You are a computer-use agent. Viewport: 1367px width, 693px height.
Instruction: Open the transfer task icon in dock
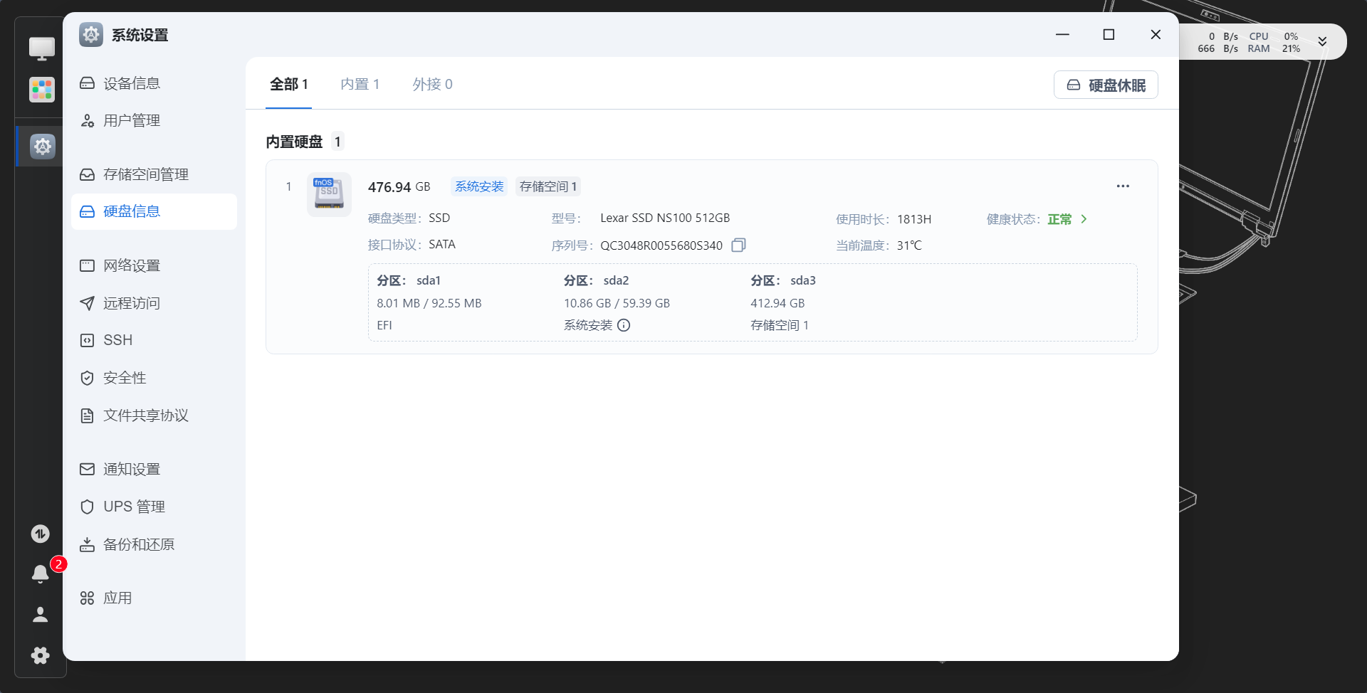[41, 534]
